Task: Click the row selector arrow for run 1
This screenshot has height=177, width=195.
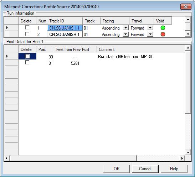Action: tap(7, 28)
